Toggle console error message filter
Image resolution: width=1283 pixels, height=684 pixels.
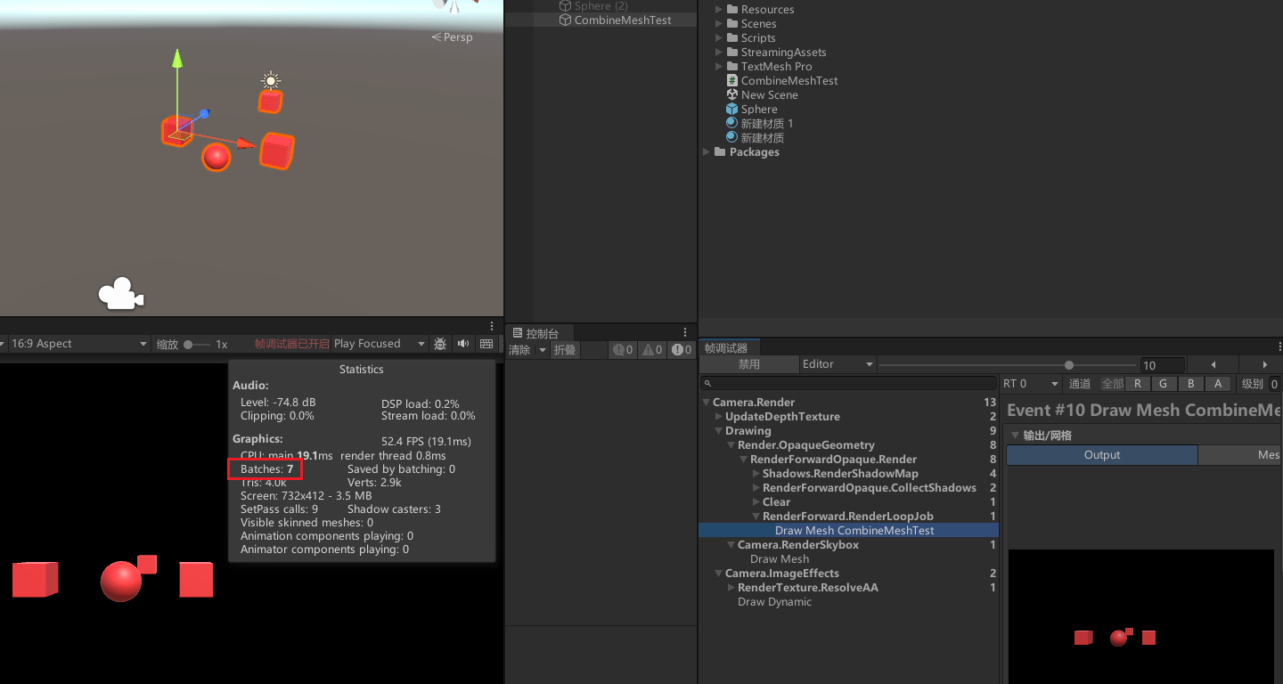(682, 350)
